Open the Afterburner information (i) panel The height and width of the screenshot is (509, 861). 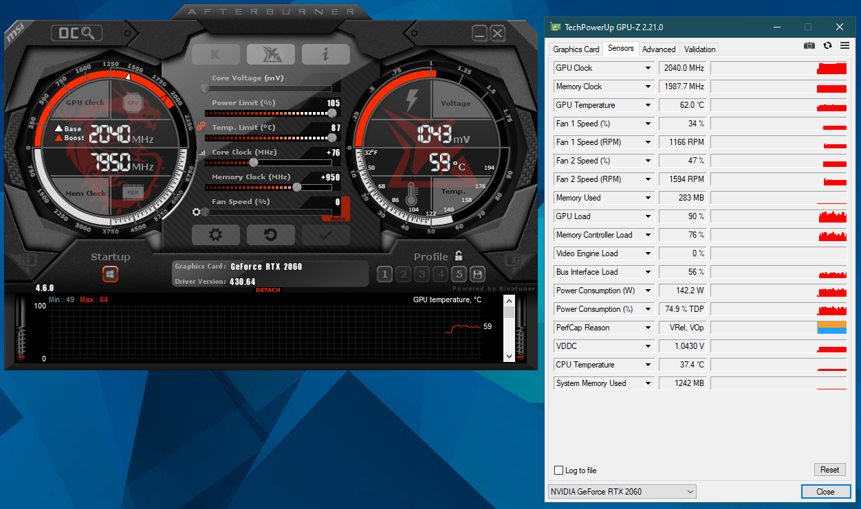click(x=326, y=54)
